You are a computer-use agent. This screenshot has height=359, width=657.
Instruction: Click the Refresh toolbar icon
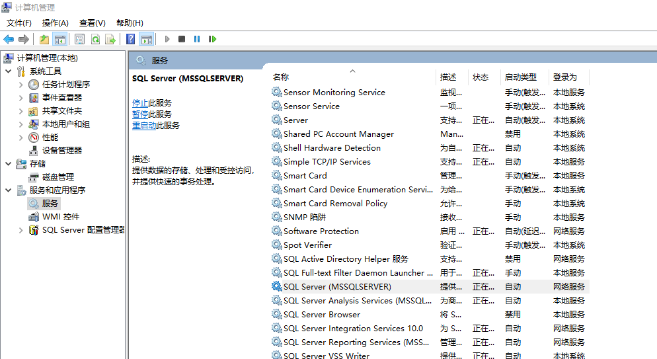[96, 39]
